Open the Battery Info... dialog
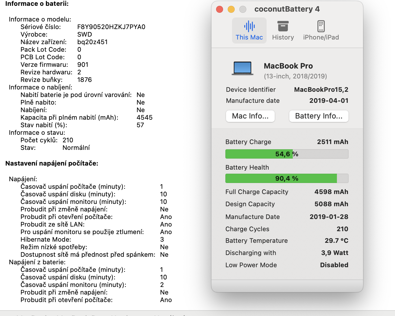Viewport: 395px width, 316px height. 319,116
